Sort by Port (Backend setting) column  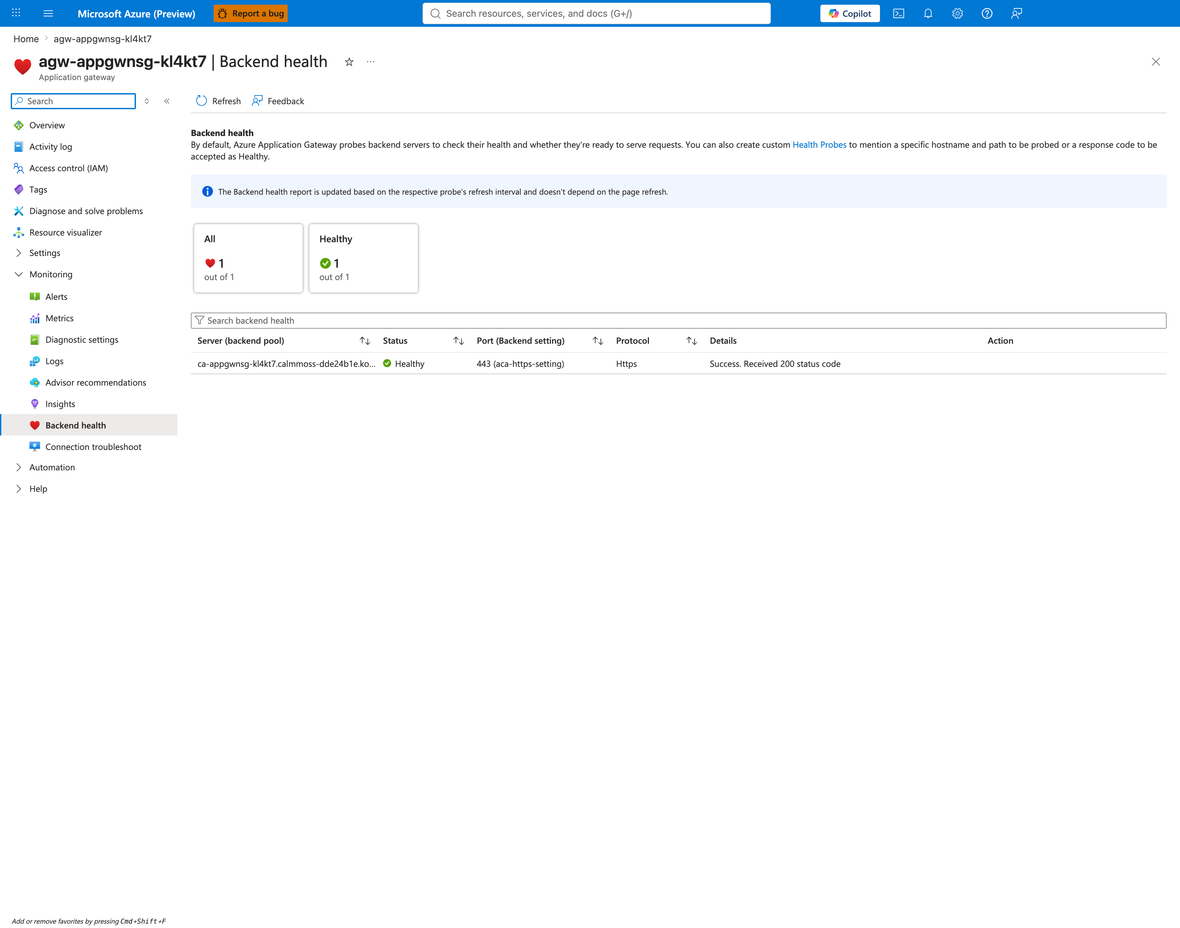(x=598, y=341)
